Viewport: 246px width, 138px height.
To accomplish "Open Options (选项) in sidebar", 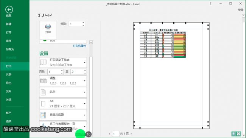I will point(9,121).
